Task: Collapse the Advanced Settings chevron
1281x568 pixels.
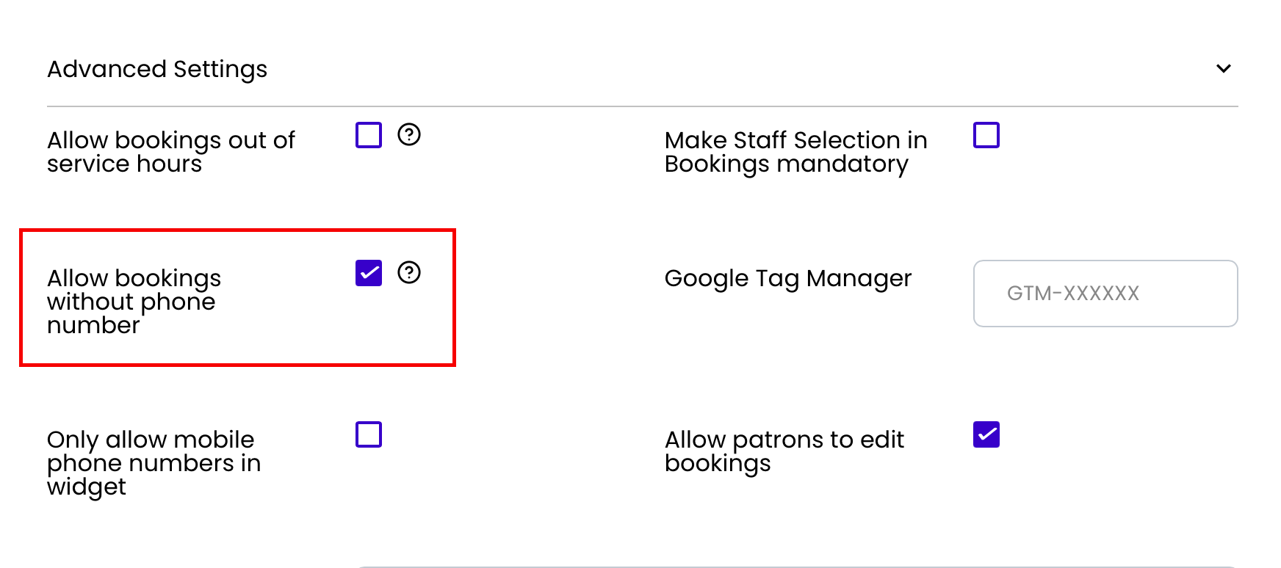Action: (x=1223, y=69)
